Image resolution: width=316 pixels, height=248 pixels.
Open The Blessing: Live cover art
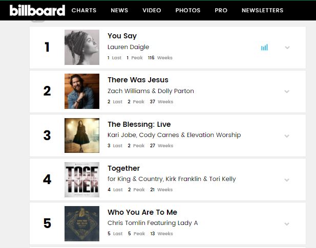tap(82, 136)
